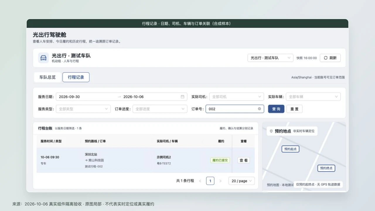
Task: Change page size from 20 / page
Action: [242, 181]
